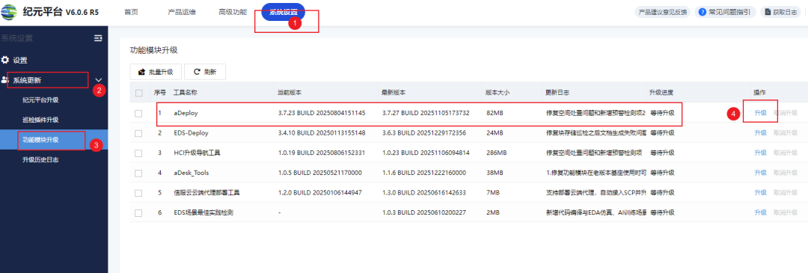Click 取消升级 in the EDS-Deploy row
The width and height of the screenshot is (808, 273).
pos(786,133)
